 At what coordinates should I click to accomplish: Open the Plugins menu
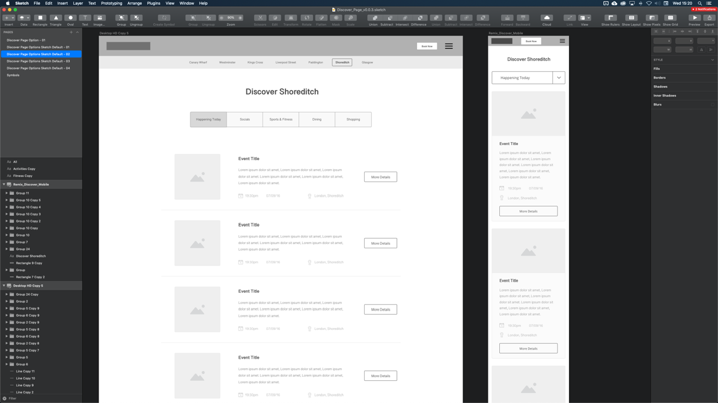(x=153, y=3)
